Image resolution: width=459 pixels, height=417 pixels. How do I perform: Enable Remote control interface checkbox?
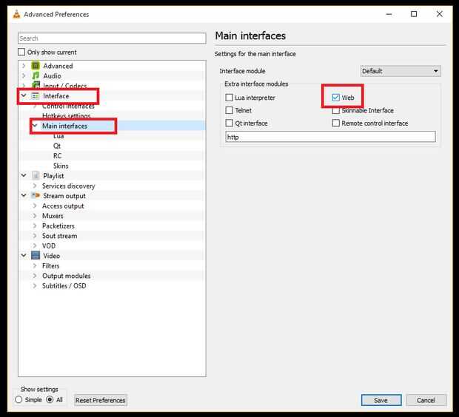click(336, 123)
